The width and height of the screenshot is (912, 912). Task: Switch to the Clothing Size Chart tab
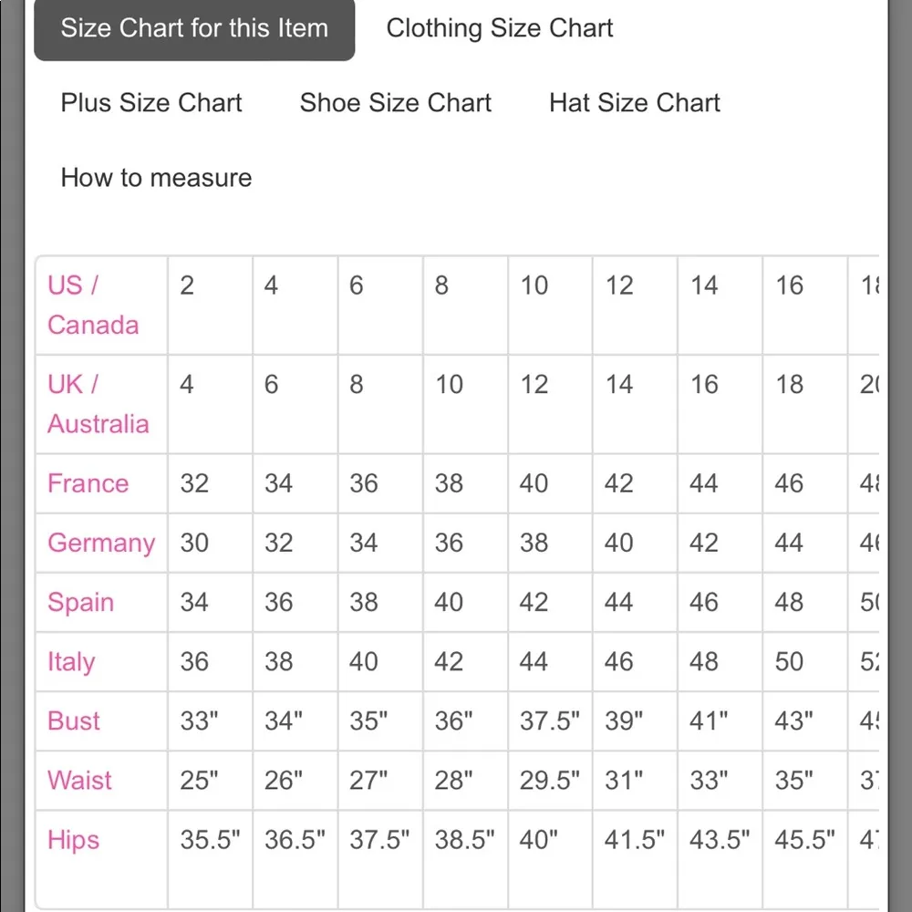pos(499,28)
